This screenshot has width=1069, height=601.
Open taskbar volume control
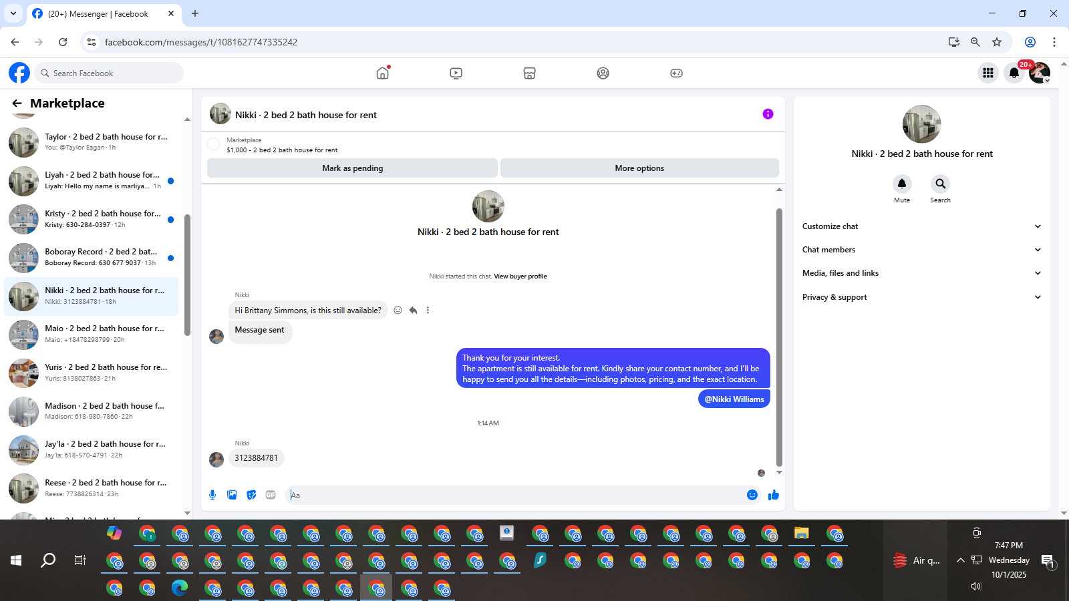click(976, 586)
